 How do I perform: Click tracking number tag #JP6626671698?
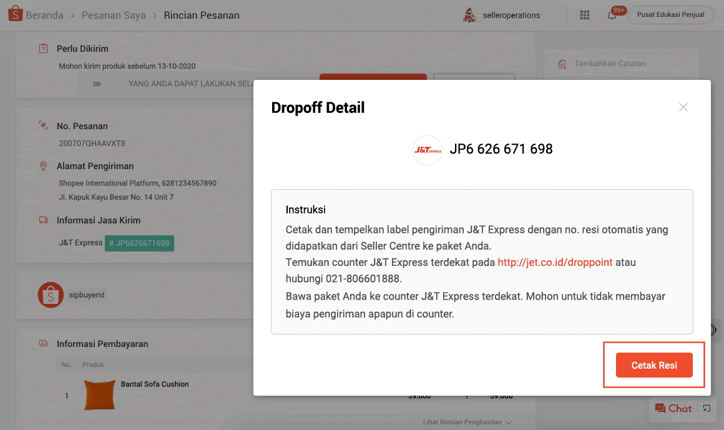click(139, 243)
